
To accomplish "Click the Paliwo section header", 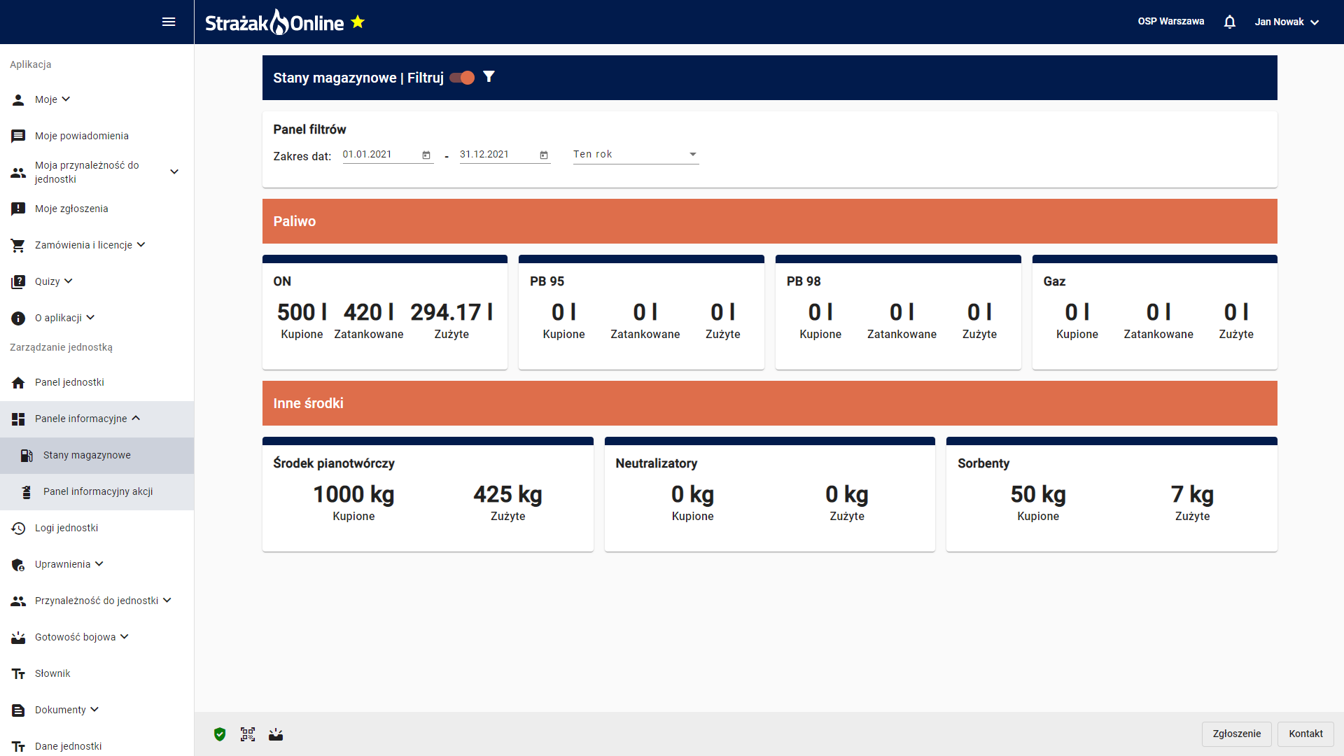I will tap(769, 221).
